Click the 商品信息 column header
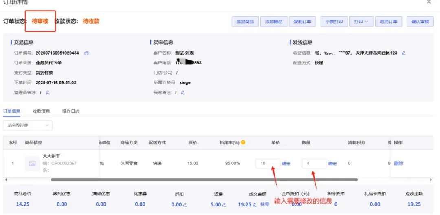The height and width of the screenshot is (215, 440). pyautogui.click(x=34, y=142)
